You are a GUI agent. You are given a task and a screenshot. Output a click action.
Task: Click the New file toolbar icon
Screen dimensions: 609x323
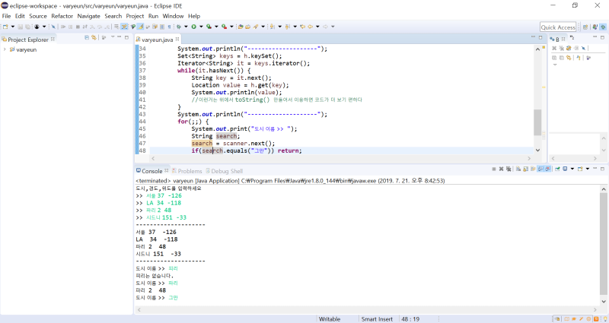5,27
